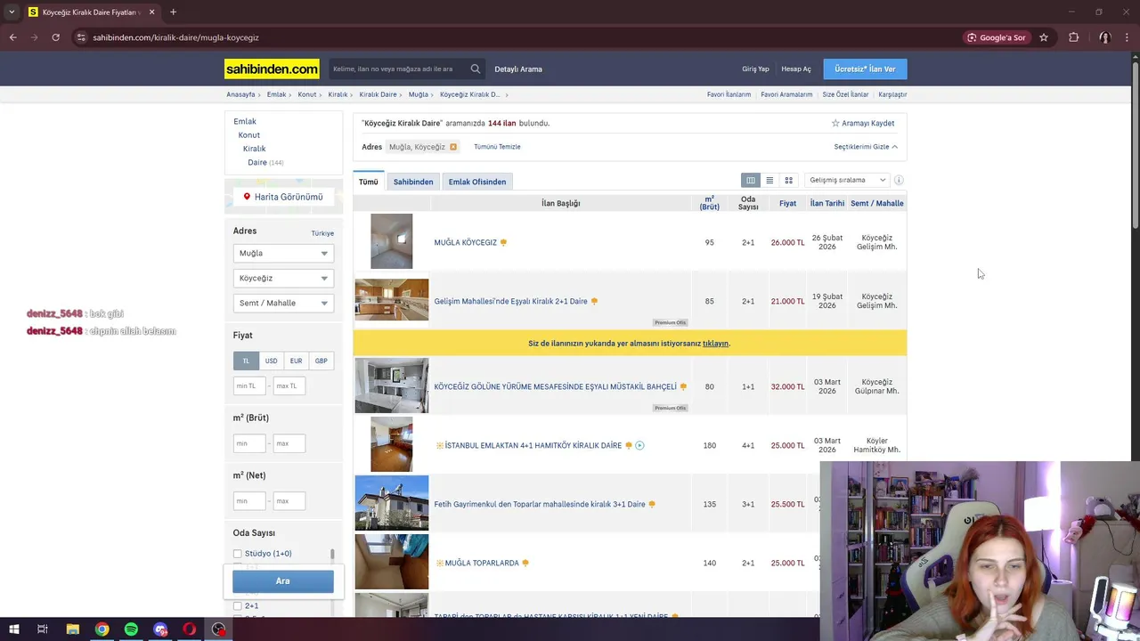Click the search magnifier icon
This screenshot has height=641, width=1140.
[x=476, y=69]
